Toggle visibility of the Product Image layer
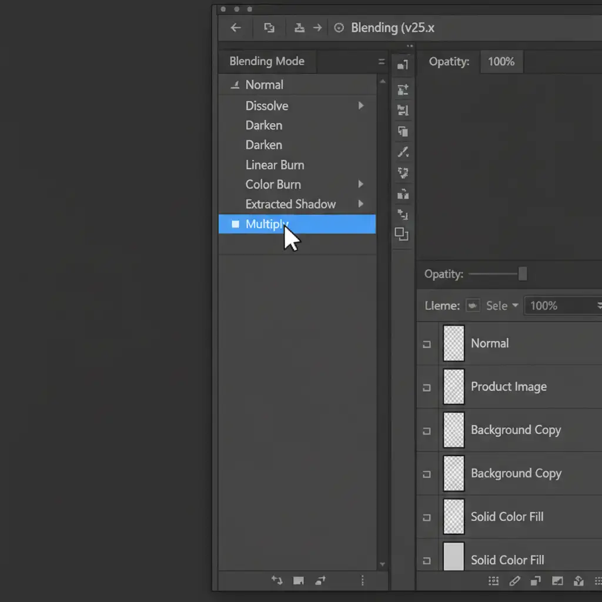 click(427, 387)
